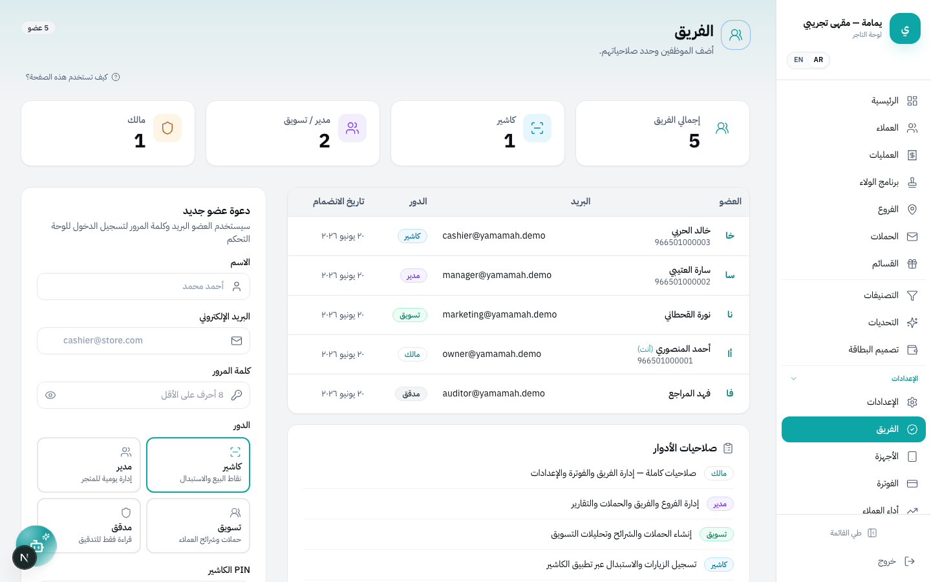
Task: Select the تسويق role option
Action: click(x=198, y=526)
